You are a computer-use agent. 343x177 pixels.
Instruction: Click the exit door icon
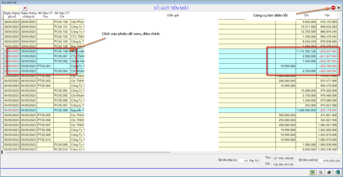coord(337,172)
